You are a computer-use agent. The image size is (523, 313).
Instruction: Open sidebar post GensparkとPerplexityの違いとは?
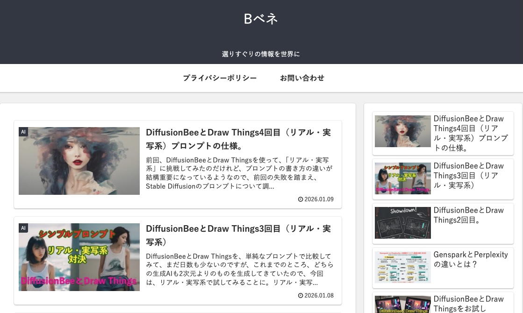[470, 260]
